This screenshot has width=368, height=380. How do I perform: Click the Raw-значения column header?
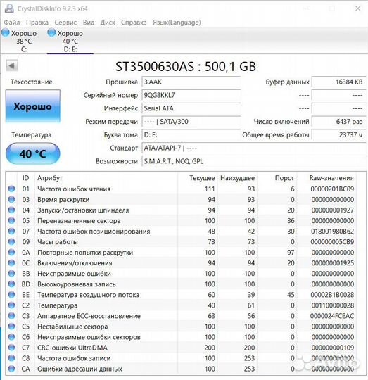pos(331,178)
